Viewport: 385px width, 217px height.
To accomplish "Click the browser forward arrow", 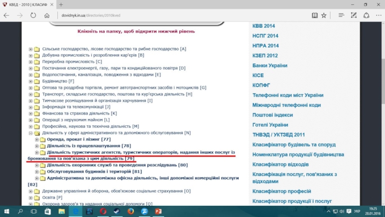I will [x=20, y=15].
